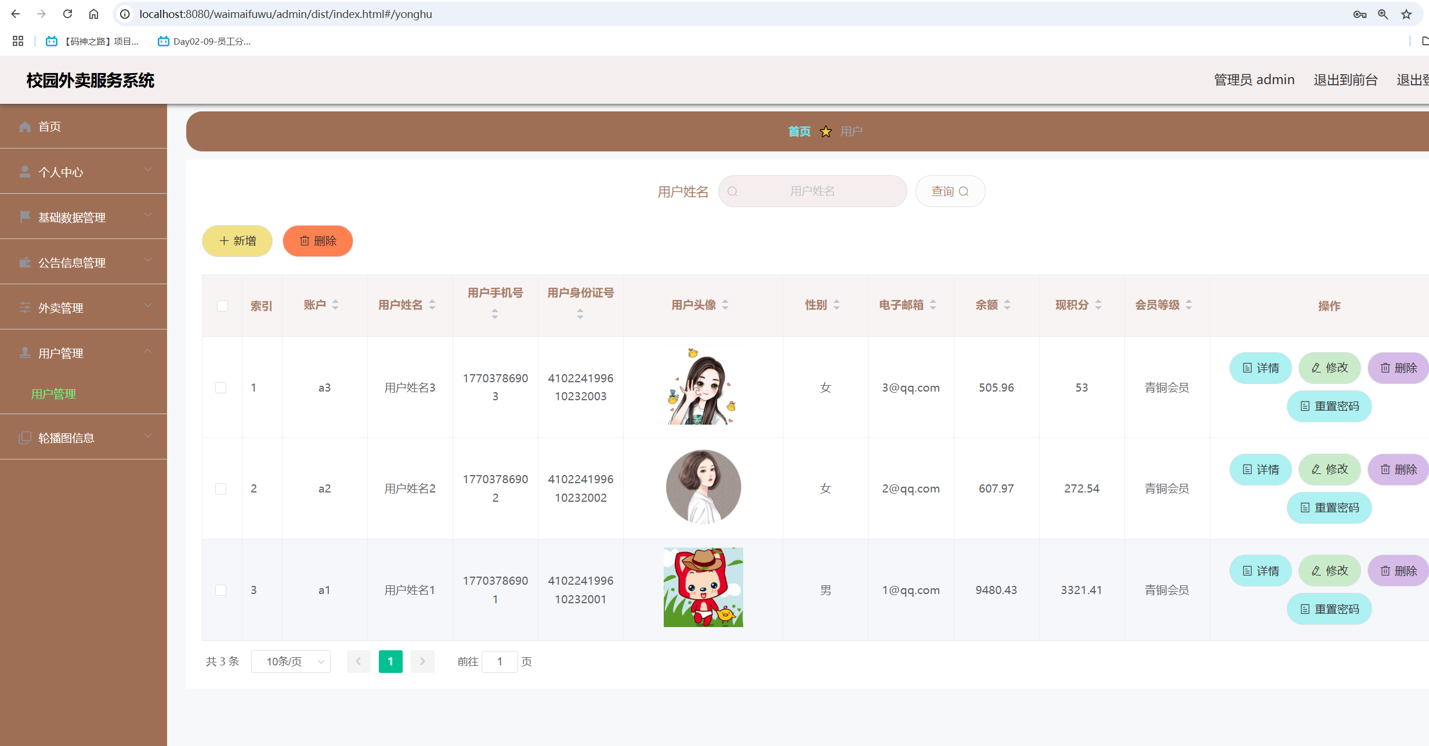Click the orange 删除 batch button
This screenshot has width=1429, height=746.
(x=318, y=241)
